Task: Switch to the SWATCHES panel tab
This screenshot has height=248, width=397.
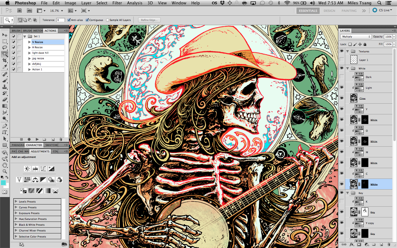Action: (52, 145)
